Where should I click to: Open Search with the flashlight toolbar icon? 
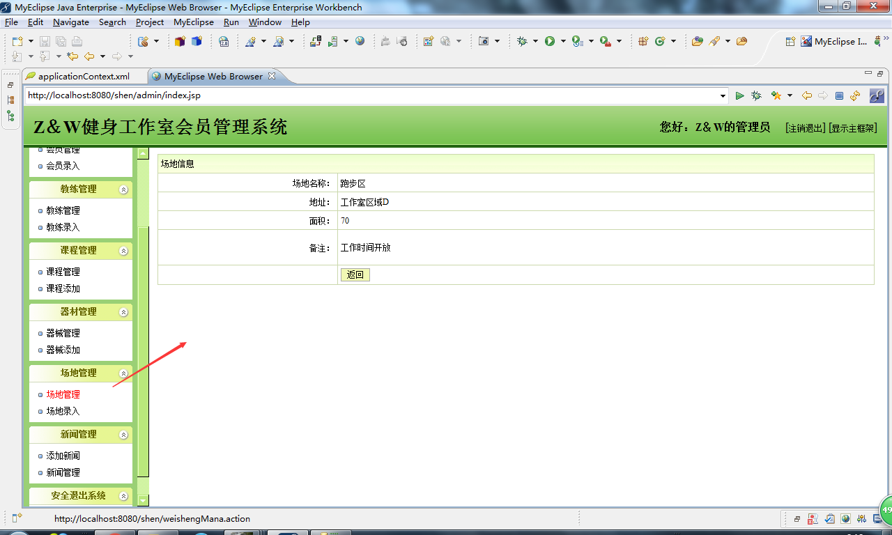(x=716, y=42)
